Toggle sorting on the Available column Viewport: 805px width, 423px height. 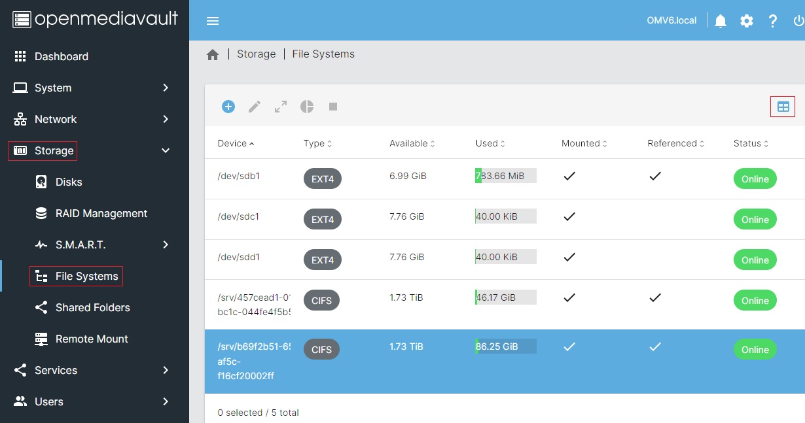(409, 143)
